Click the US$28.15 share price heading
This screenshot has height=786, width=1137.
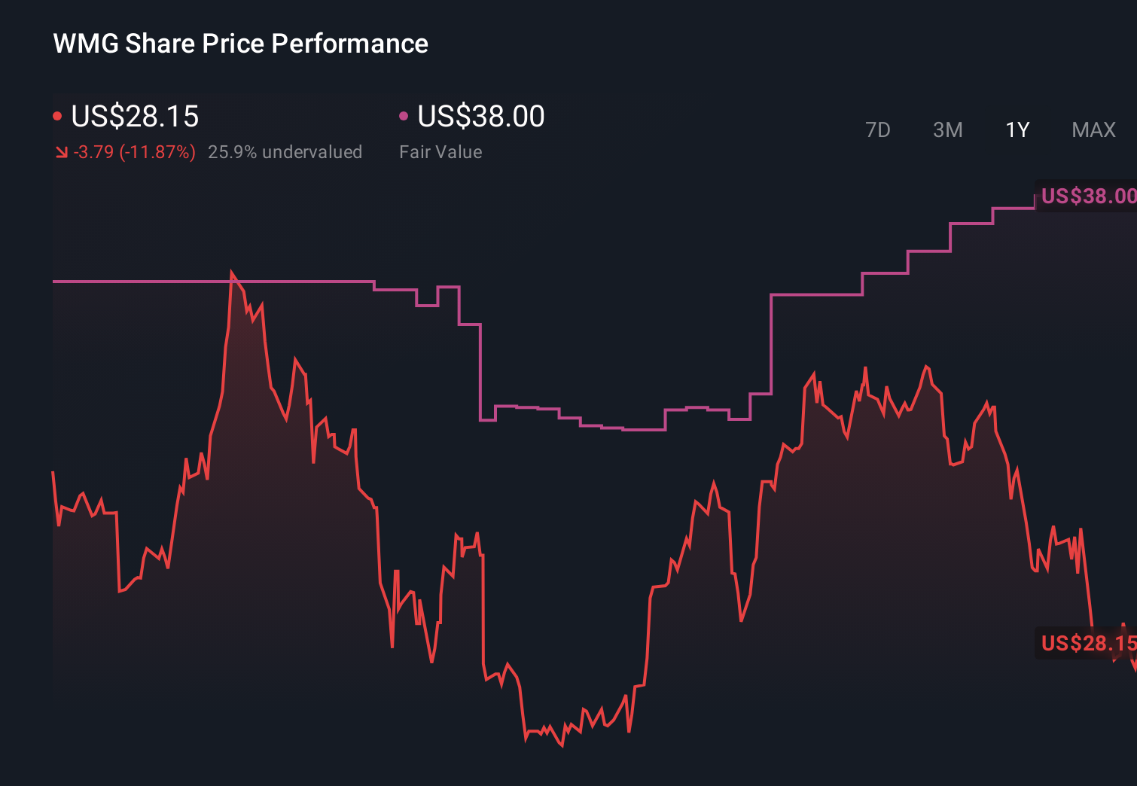[x=134, y=116]
